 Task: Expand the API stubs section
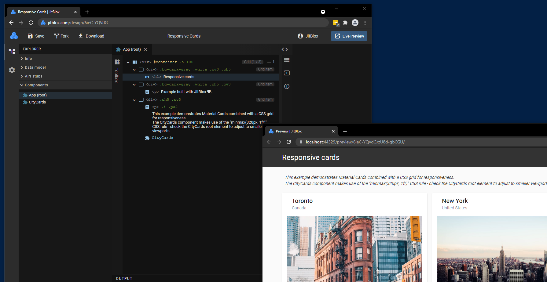pos(65,76)
